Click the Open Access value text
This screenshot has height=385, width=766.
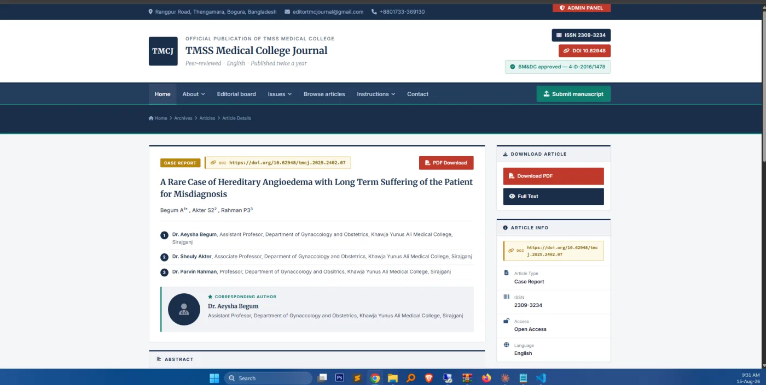coord(530,329)
